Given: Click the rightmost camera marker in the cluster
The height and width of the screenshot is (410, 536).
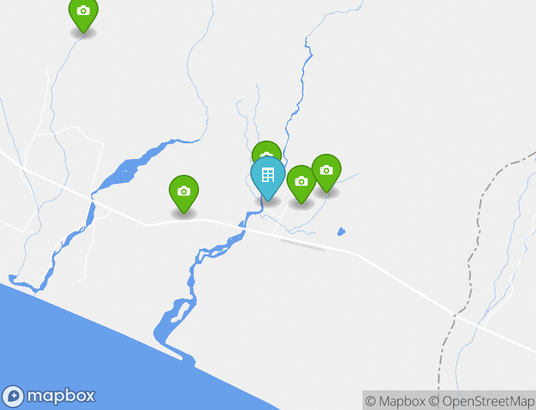Looking at the screenshot, I should tap(326, 173).
